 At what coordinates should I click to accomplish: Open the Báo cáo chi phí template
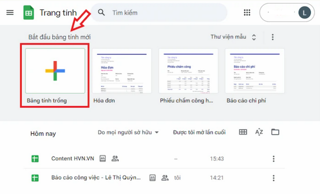pos(255,71)
